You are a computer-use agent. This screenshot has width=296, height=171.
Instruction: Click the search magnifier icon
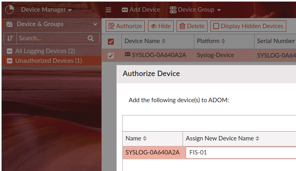pyautogui.click(x=90, y=38)
